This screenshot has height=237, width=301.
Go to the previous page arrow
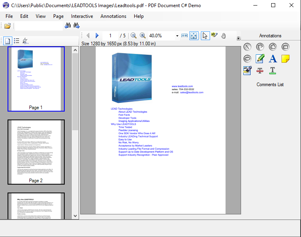(x=88, y=35)
